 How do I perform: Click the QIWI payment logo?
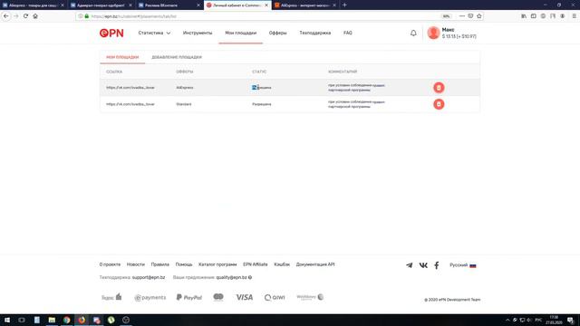tap(275, 297)
